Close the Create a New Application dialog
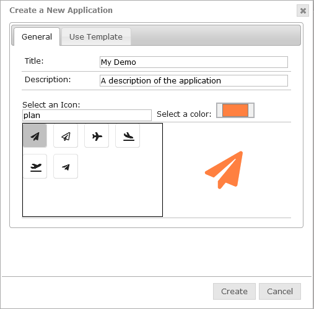Screen dimensions: 314x309 (303, 11)
